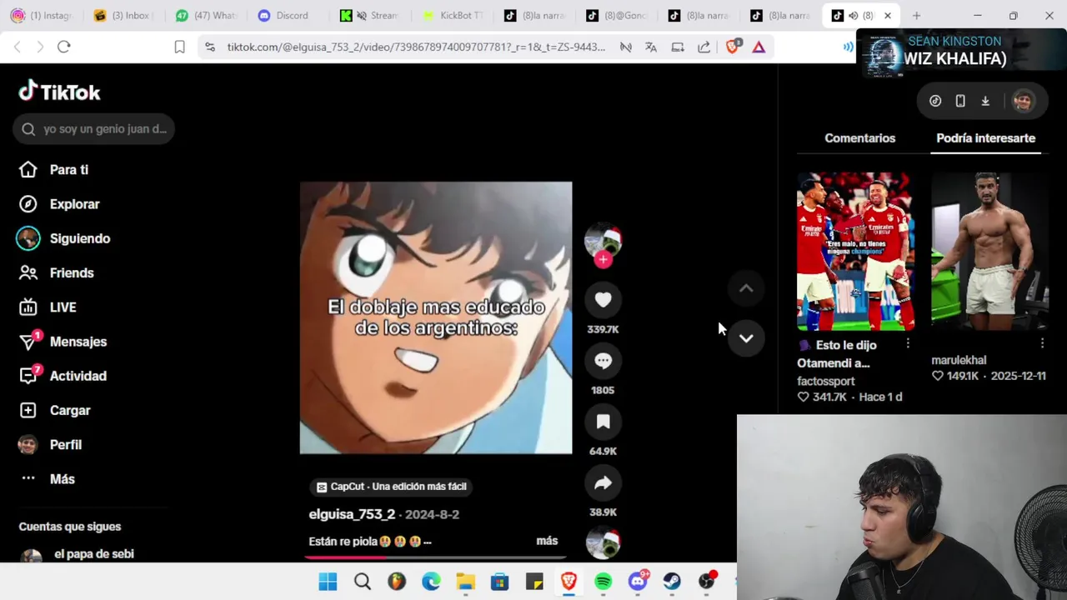Viewport: 1067px width, 600px height.
Task: Open the spinning music disc below share
Action: coord(603,542)
